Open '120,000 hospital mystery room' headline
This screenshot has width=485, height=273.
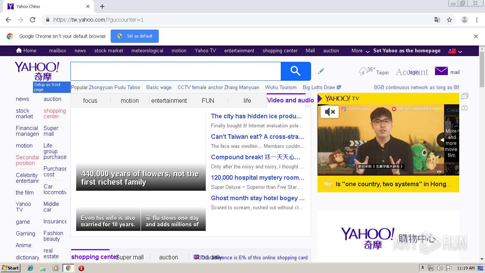pyautogui.click(x=258, y=177)
